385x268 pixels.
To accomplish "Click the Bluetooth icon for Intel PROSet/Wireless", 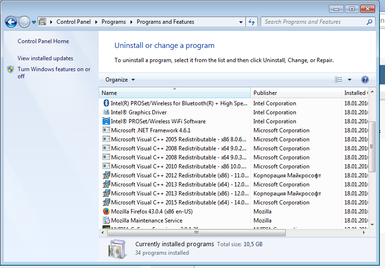I will (106, 103).
